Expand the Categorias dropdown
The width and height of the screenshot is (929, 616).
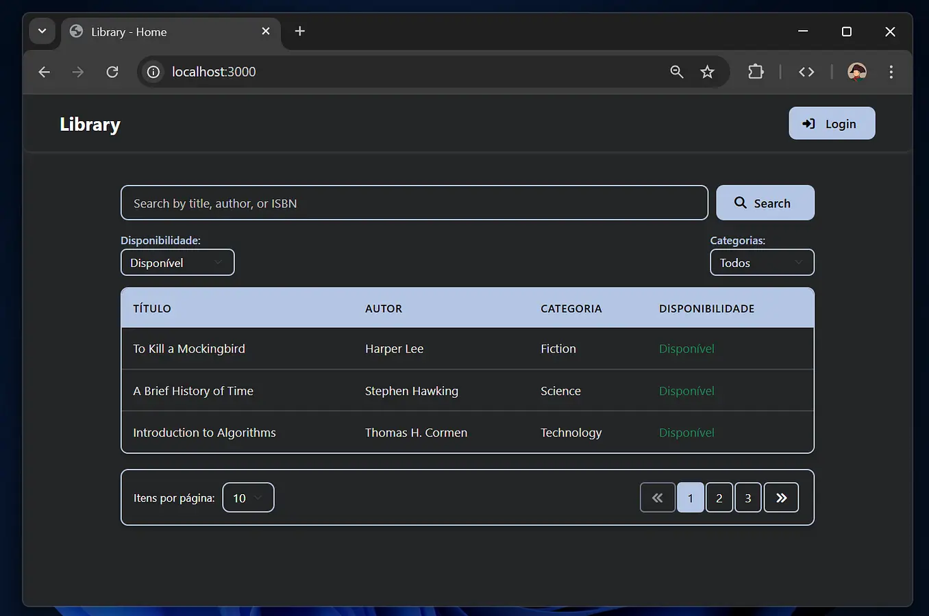pos(762,263)
